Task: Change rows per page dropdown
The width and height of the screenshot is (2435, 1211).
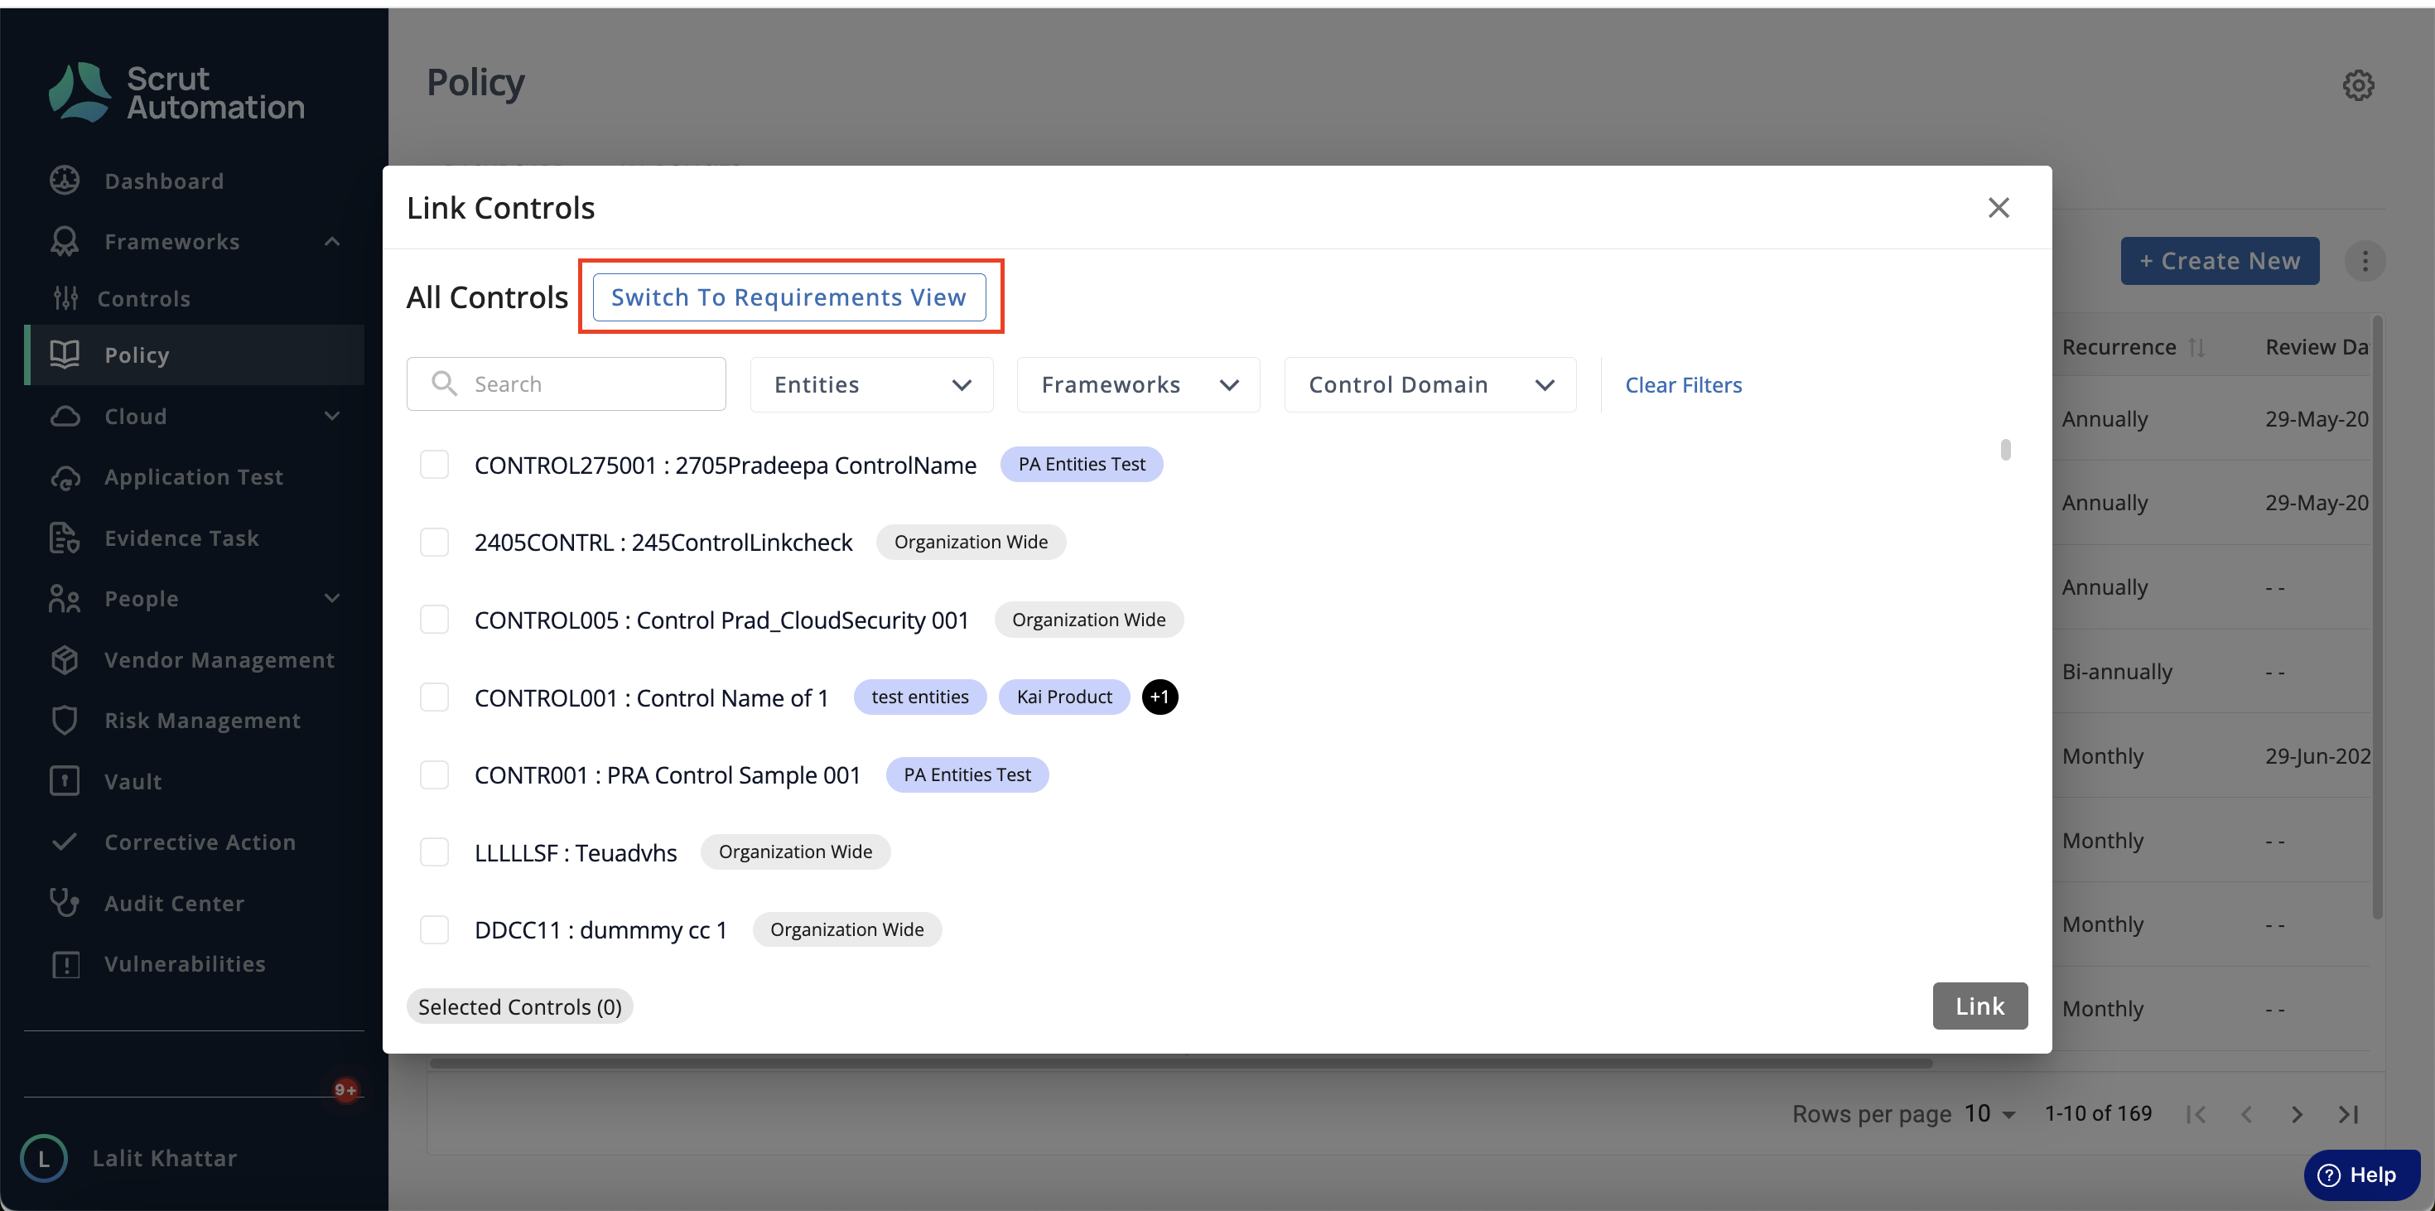Action: click(1989, 1113)
